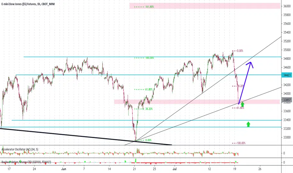Screen dimensions: 293x173
Task: Click the green 100.00% Fibonacci label
Action: (x=150, y=58)
